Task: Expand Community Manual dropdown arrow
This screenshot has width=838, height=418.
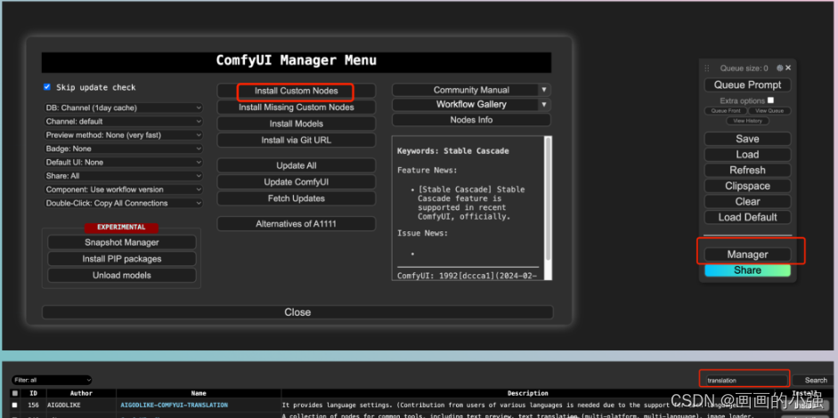Action: pyautogui.click(x=544, y=90)
